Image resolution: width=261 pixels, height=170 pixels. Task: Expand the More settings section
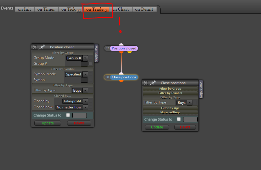point(170,112)
